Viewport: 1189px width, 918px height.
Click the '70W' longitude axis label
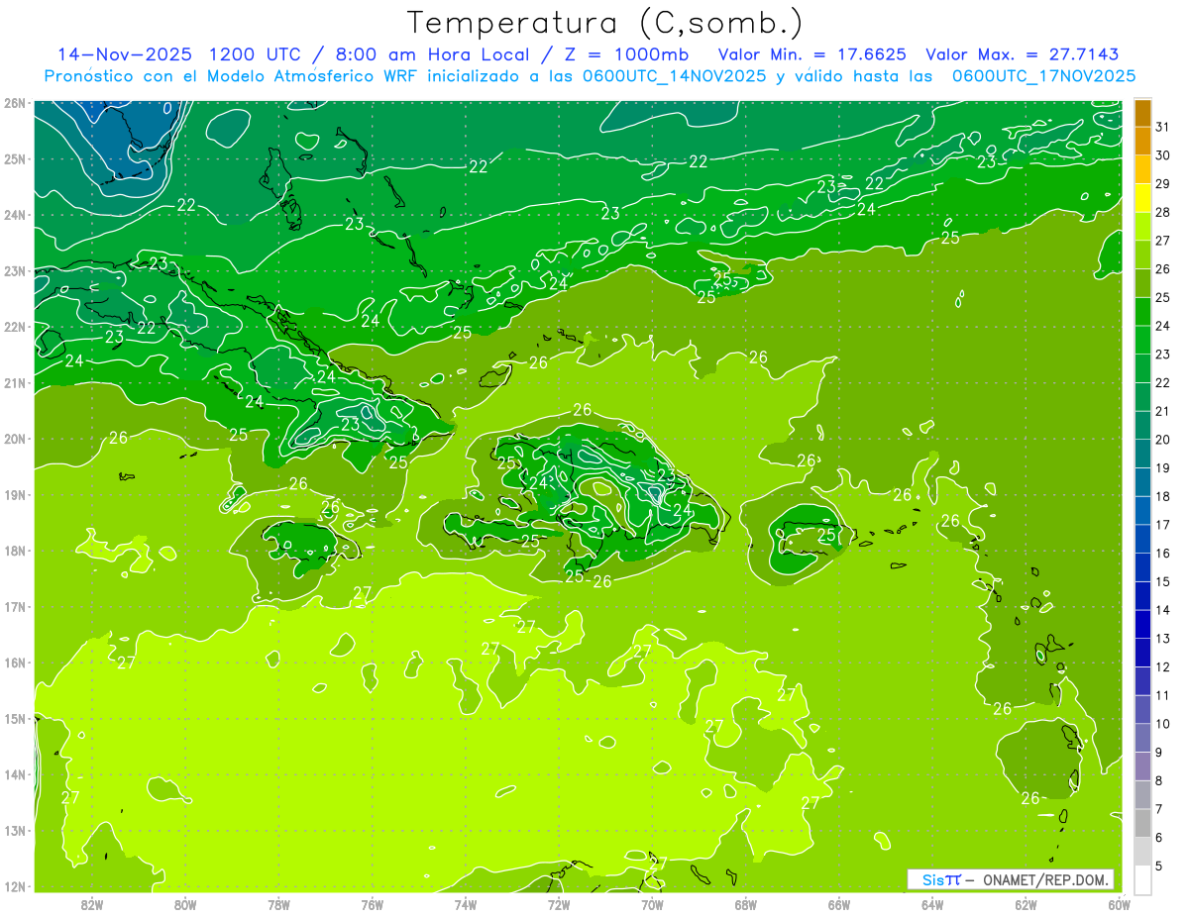(x=652, y=904)
